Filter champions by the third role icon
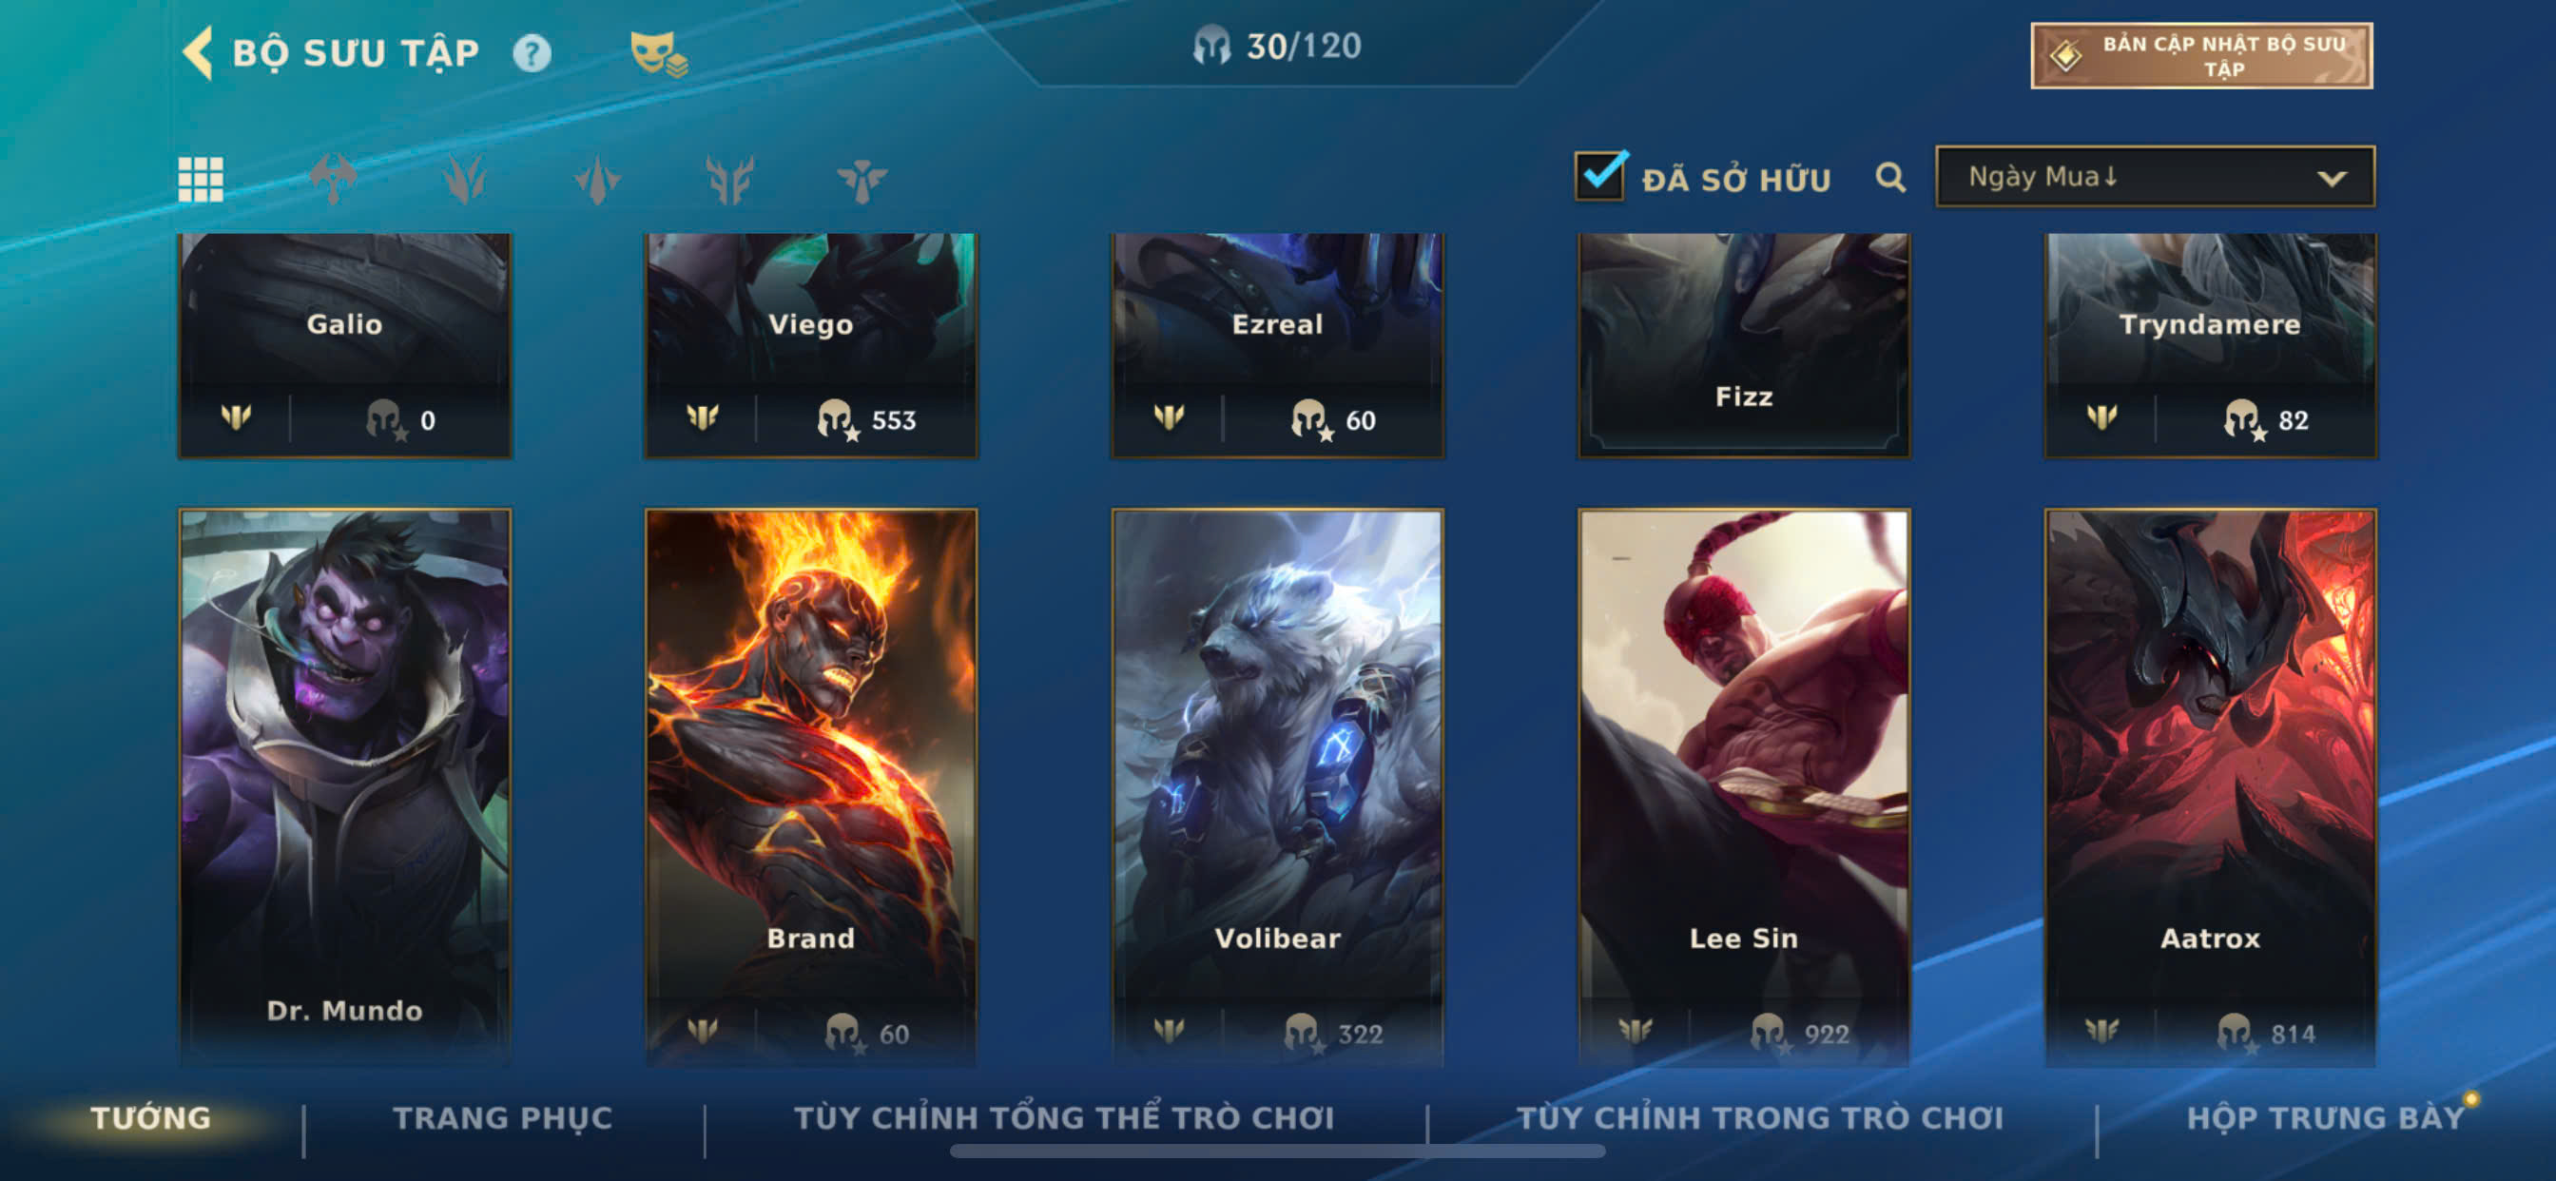This screenshot has height=1181, width=2556. (x=597, y=180)
